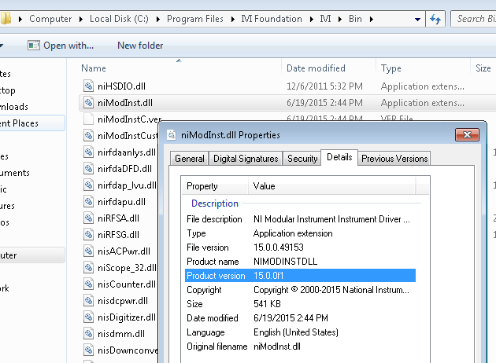The height and width of the screenshot is (363, 496).
Task: Click the refresh icon beside address bar
Action: click(x=435, y=19)
